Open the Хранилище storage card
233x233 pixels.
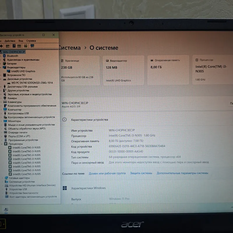(x=80, y=70)
